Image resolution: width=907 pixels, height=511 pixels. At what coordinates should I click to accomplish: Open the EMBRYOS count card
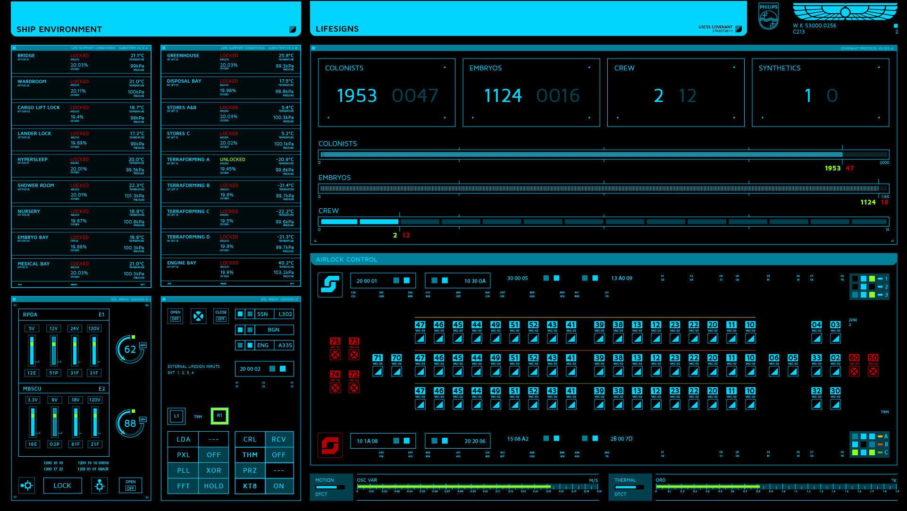pyautogui.click(x=531, y=93)
